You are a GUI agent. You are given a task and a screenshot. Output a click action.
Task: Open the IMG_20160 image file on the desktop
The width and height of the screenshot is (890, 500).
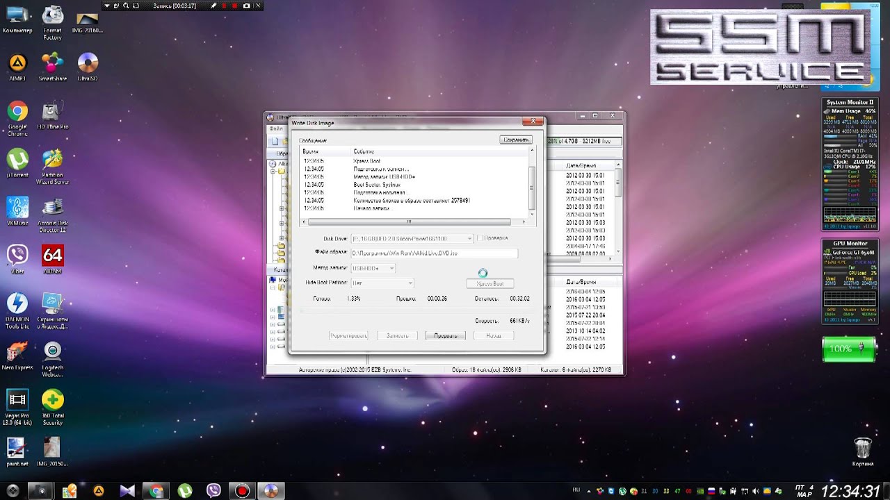pos(88,22)
